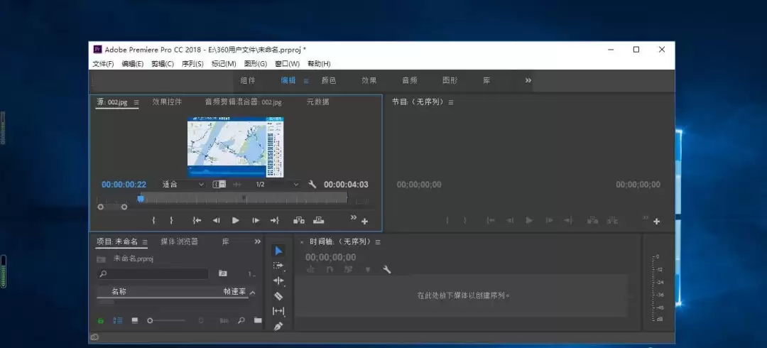
Task: Click Insert button in Source monitor
Action: [299, 220]
